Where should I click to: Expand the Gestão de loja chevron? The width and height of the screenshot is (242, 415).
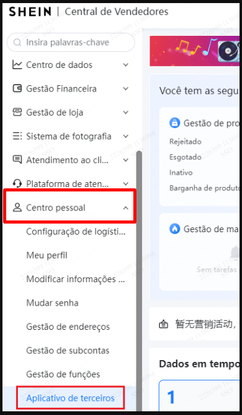126,112
